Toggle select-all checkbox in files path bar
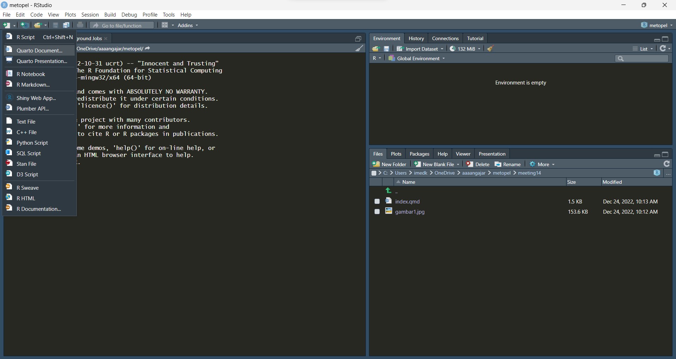This screenshot has height=359, width=676. pos(374,173)
